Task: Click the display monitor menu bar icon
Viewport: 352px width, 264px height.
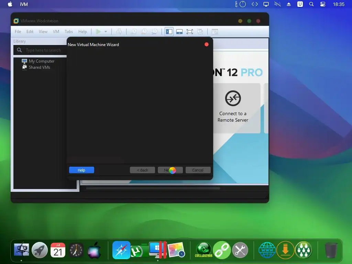Action: 266,4
